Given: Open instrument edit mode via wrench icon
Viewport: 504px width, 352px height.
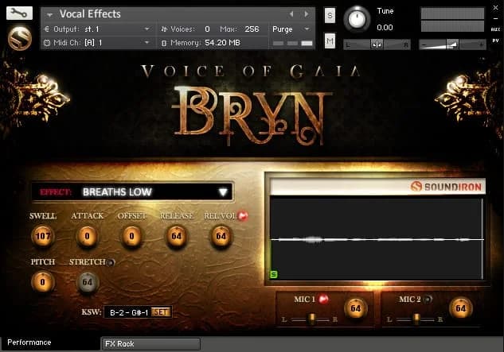Looking at the screenshot, I should click(x=19, y=14).
